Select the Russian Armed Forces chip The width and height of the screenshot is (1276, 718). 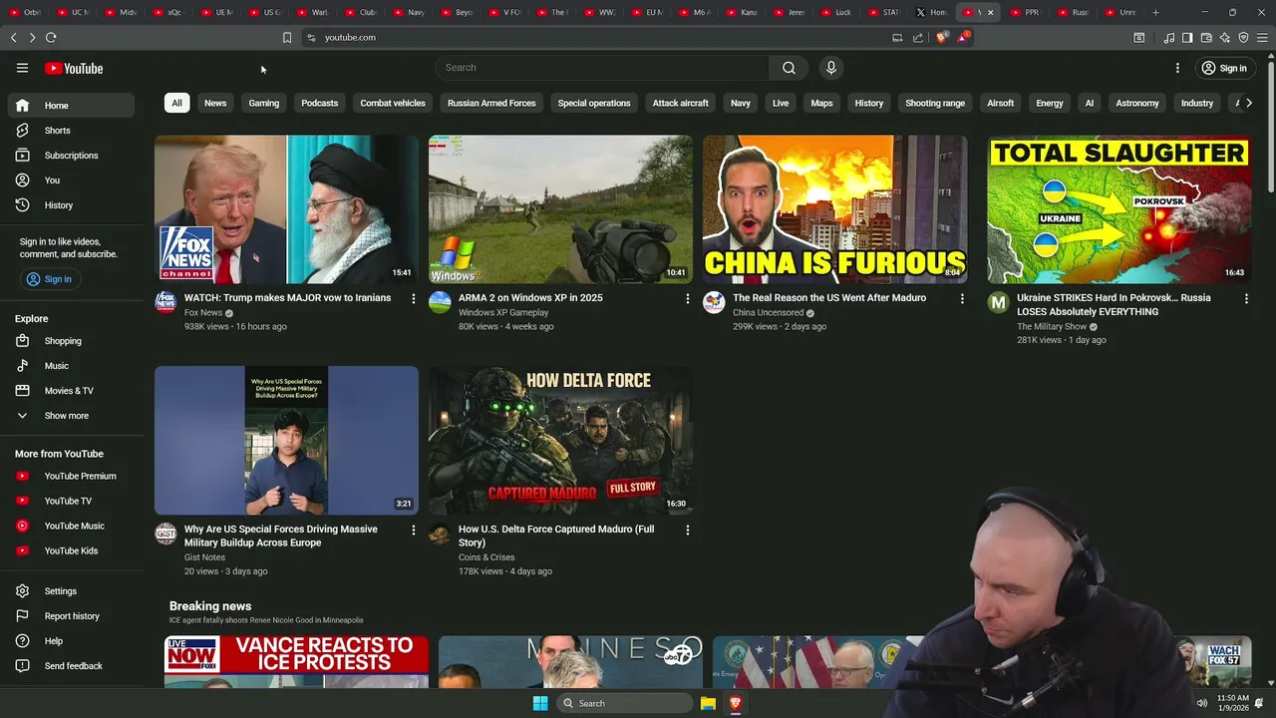pos(491,103)
